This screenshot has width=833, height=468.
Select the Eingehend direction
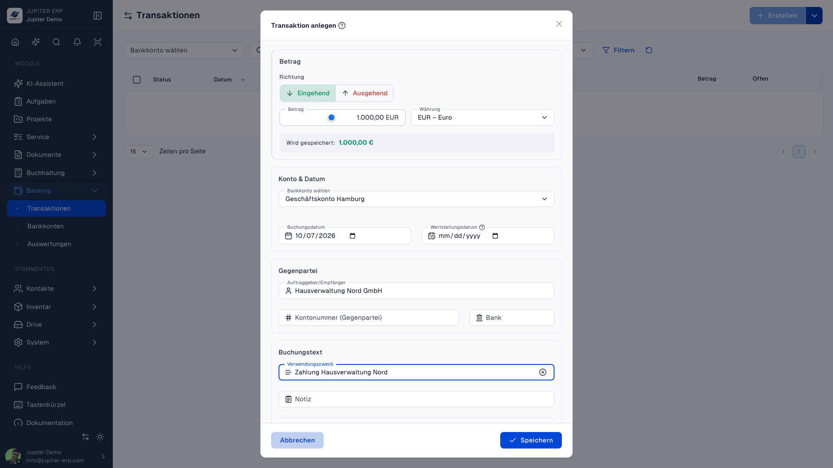point(308,93)
